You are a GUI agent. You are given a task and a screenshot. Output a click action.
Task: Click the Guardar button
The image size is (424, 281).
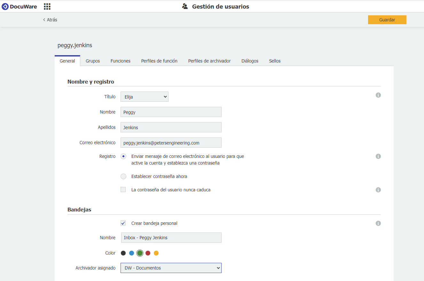coord(387,19)
